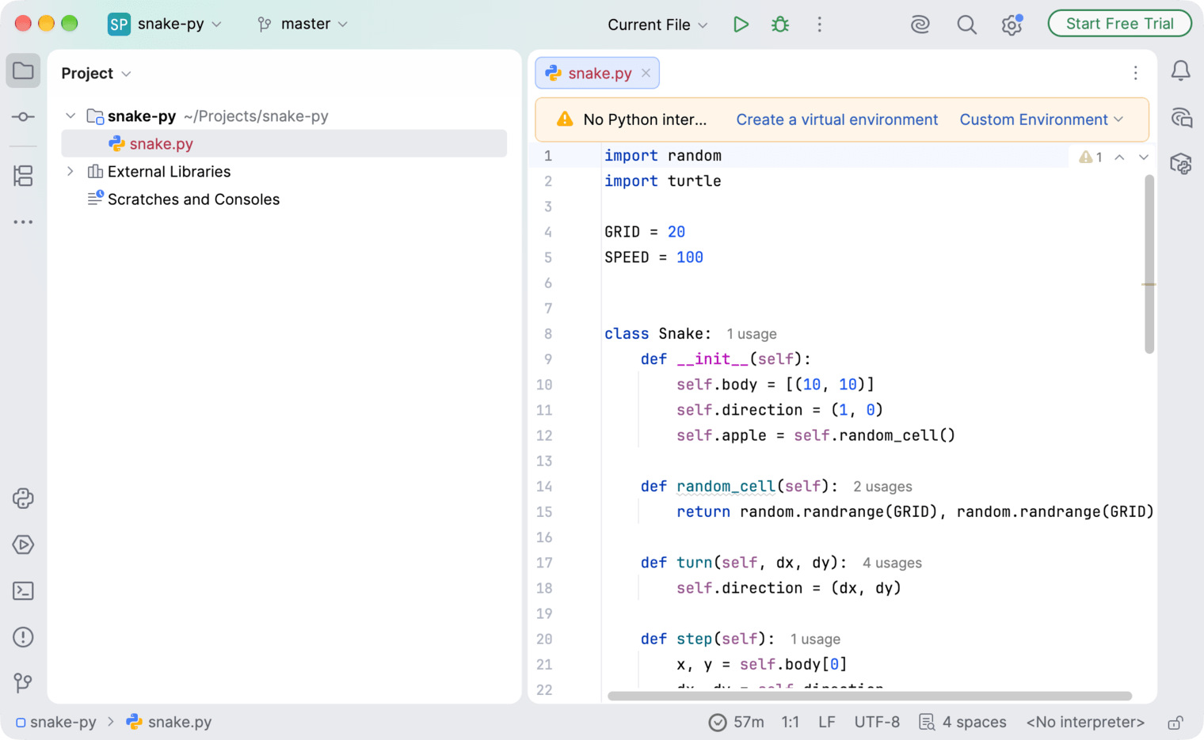Click the Start Free Trial button

[1119, 24]
